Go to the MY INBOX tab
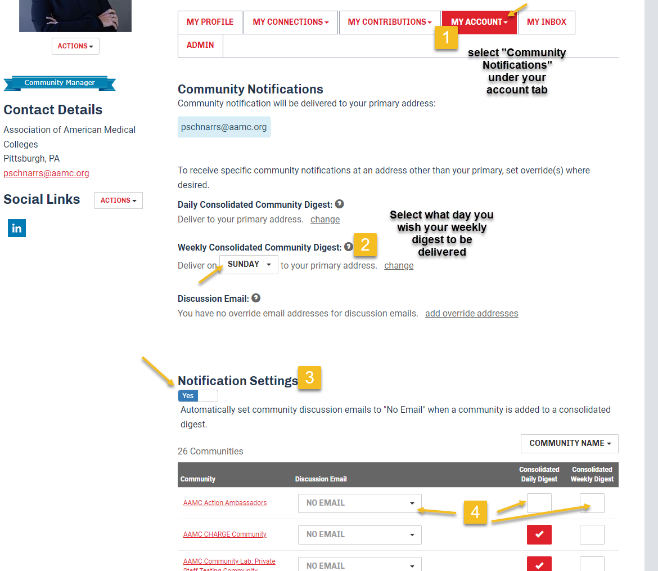The height and width of the screenshot is (571, 658). coord(547,23)
